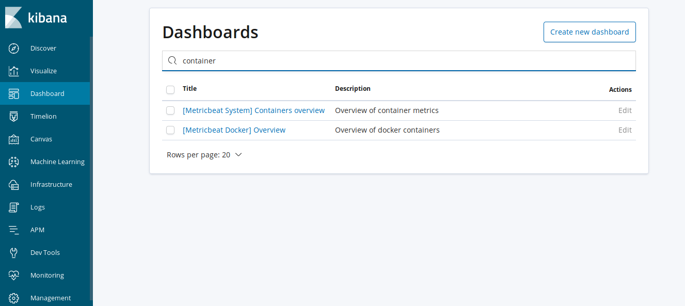Select the Machine Learning icon
Screen dimensions: 685x306
pos(14,162)
